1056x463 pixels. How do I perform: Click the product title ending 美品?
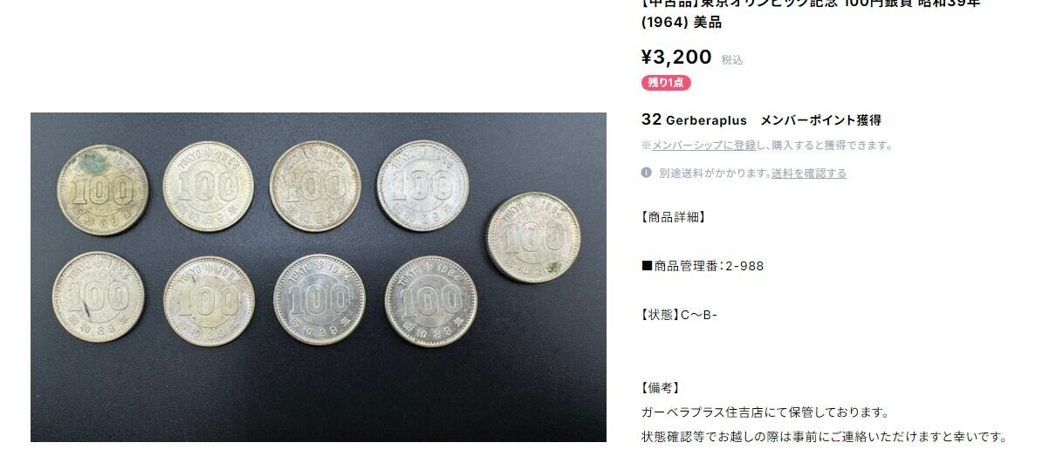pos(811,12)
